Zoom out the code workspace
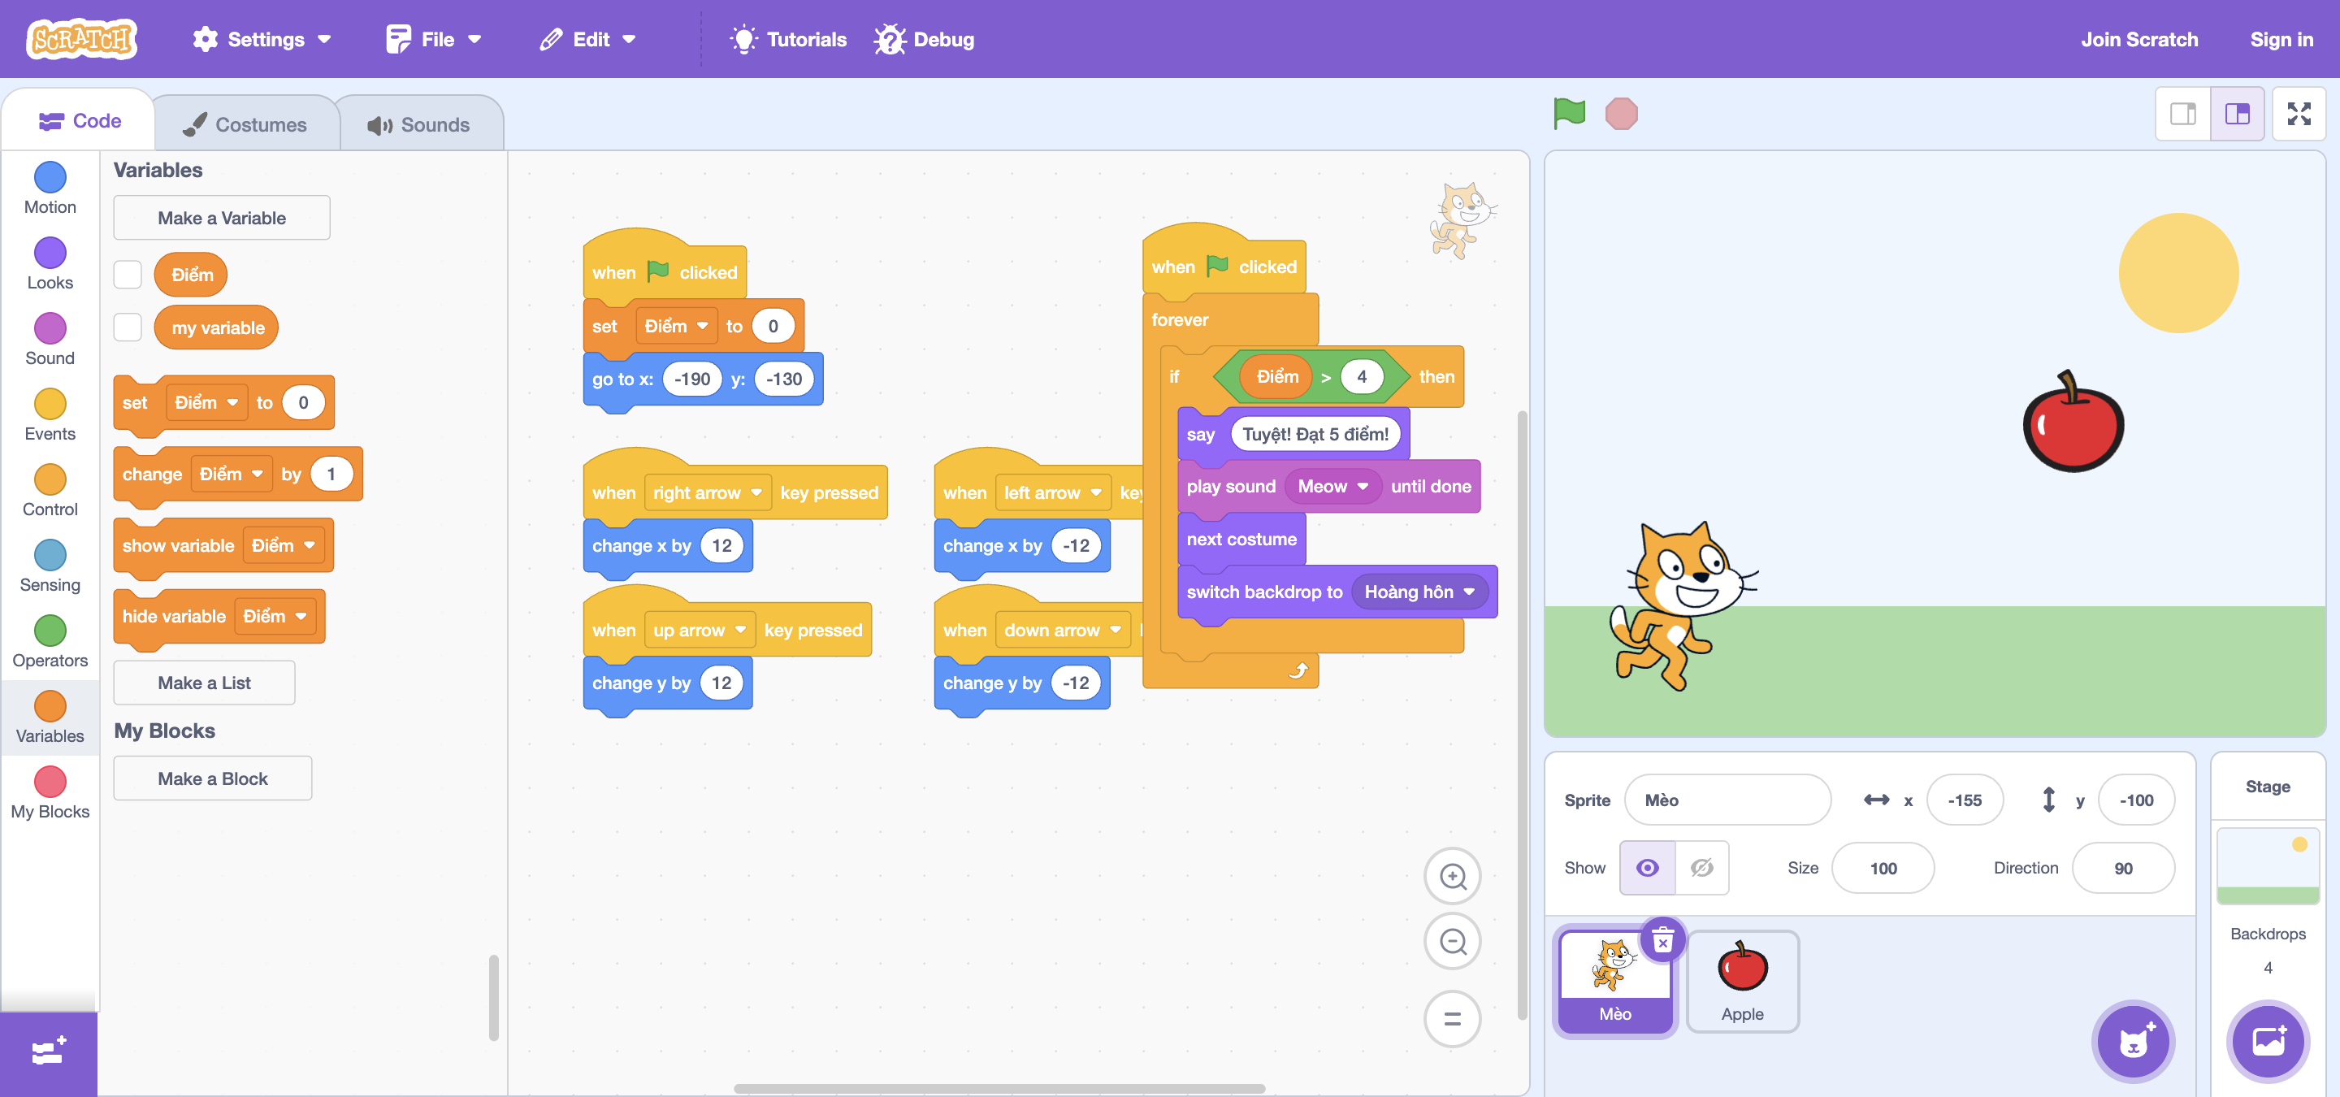This screenshot has height=1097, width=2340. tap(1453, 941)
